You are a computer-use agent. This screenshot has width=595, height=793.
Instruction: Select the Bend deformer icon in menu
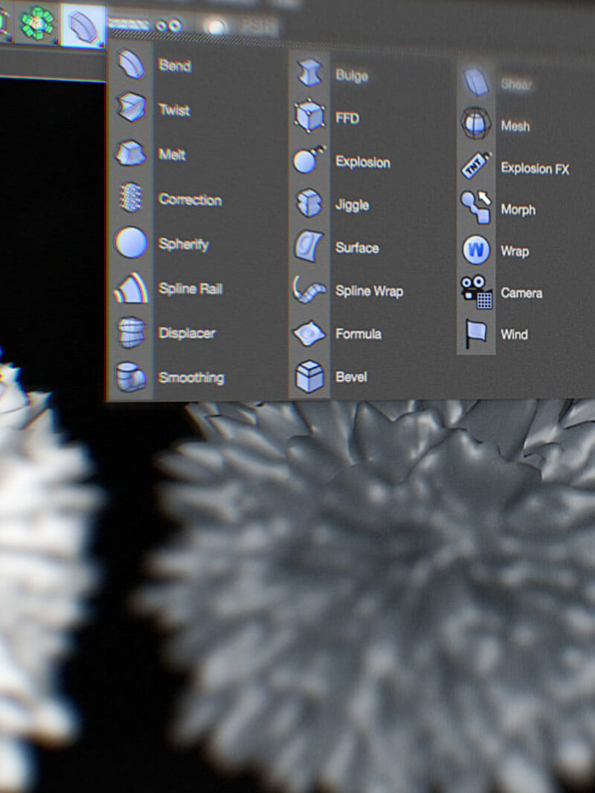[131, 64]
